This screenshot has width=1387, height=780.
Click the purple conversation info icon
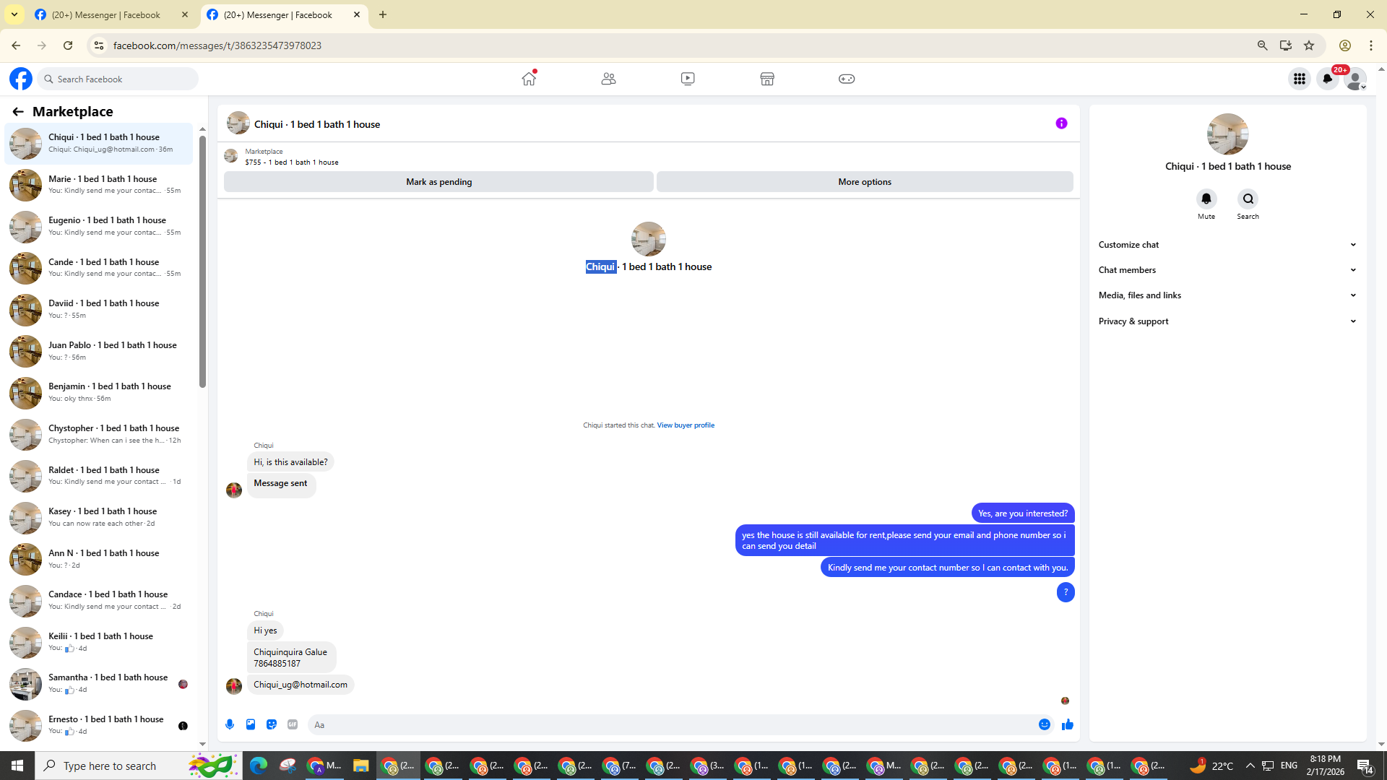1061,123
